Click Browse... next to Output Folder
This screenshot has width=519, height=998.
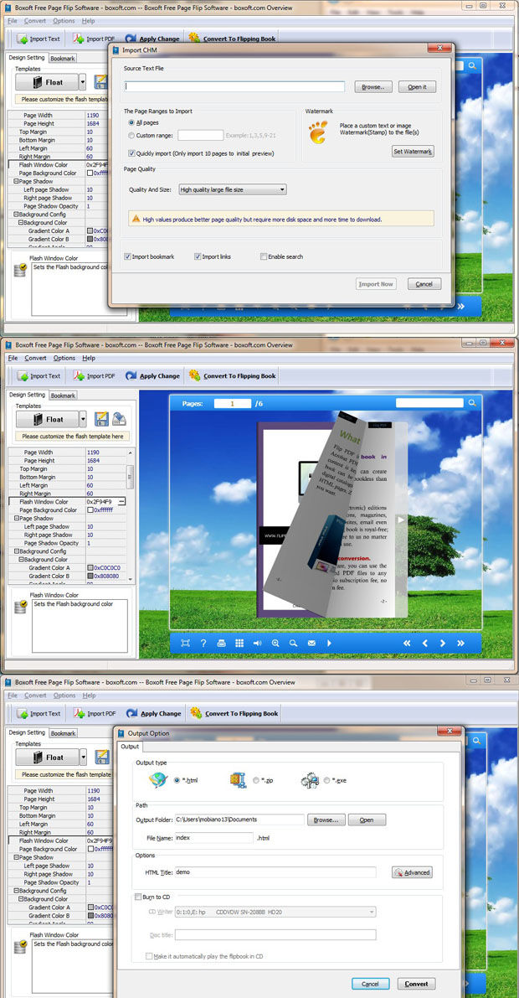[x=326, y=820]
